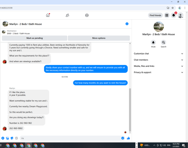Switch to the last Chrome taskbar icon
Screen dimensions: 188x148
(x=42, y=145)
